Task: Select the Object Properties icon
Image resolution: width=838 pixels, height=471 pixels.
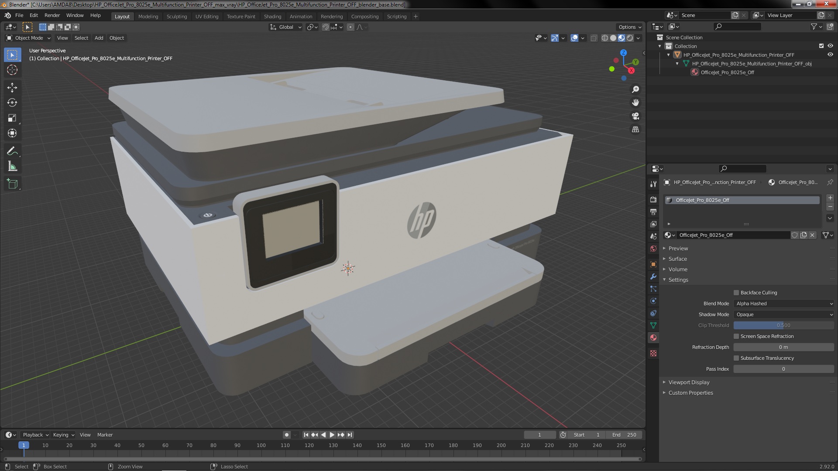Action: coord(653,264)
